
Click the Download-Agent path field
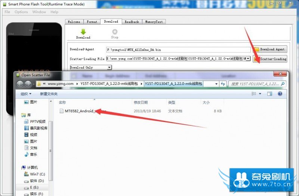coord(178,50)
